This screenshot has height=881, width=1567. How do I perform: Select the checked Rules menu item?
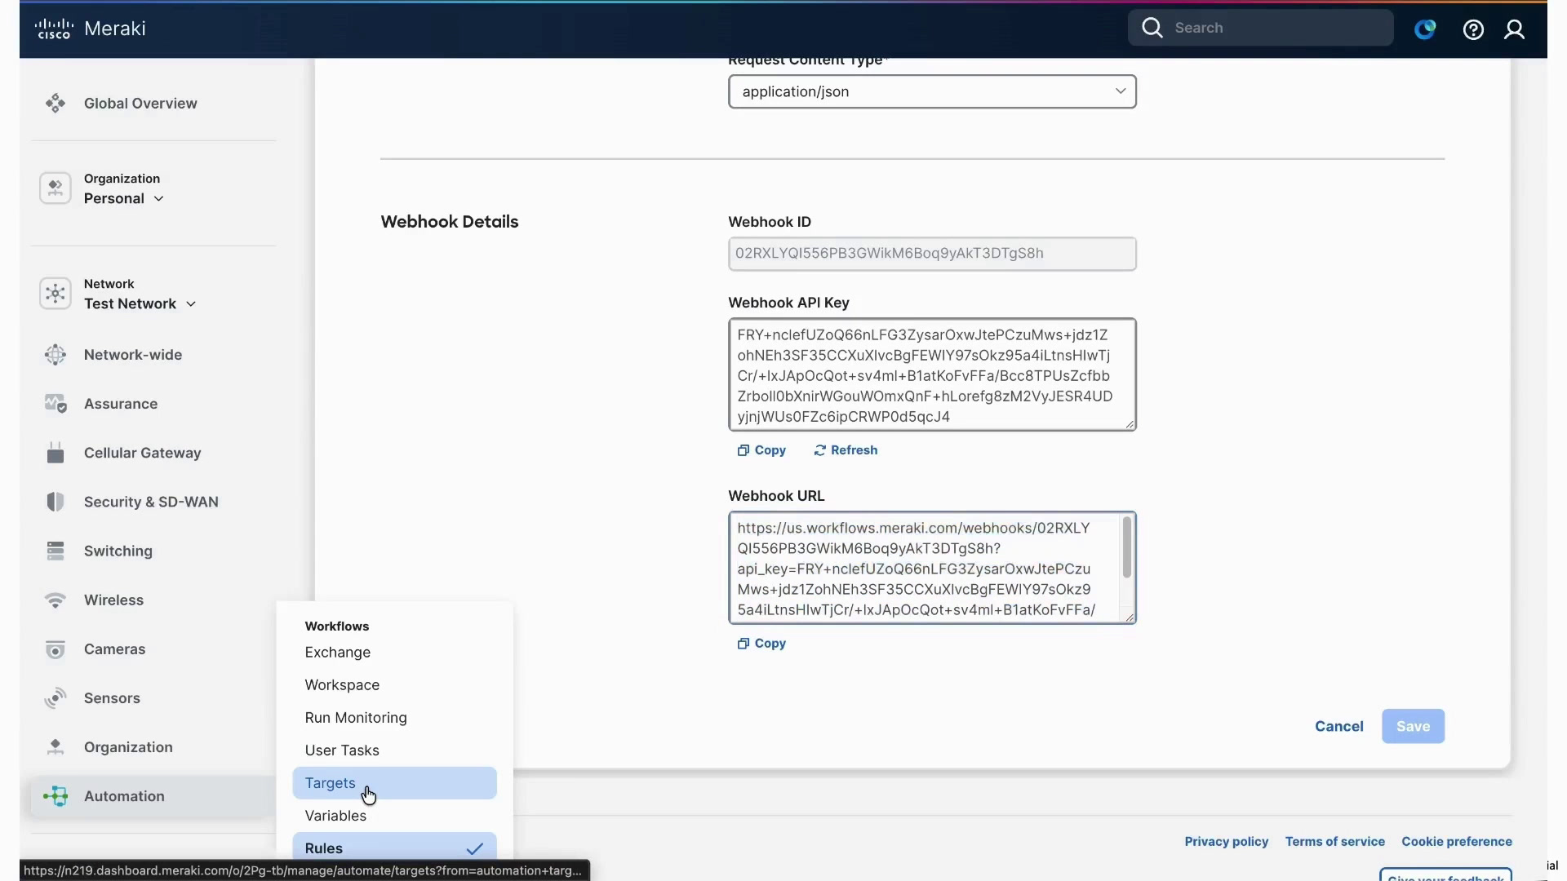tap(394, 847)
